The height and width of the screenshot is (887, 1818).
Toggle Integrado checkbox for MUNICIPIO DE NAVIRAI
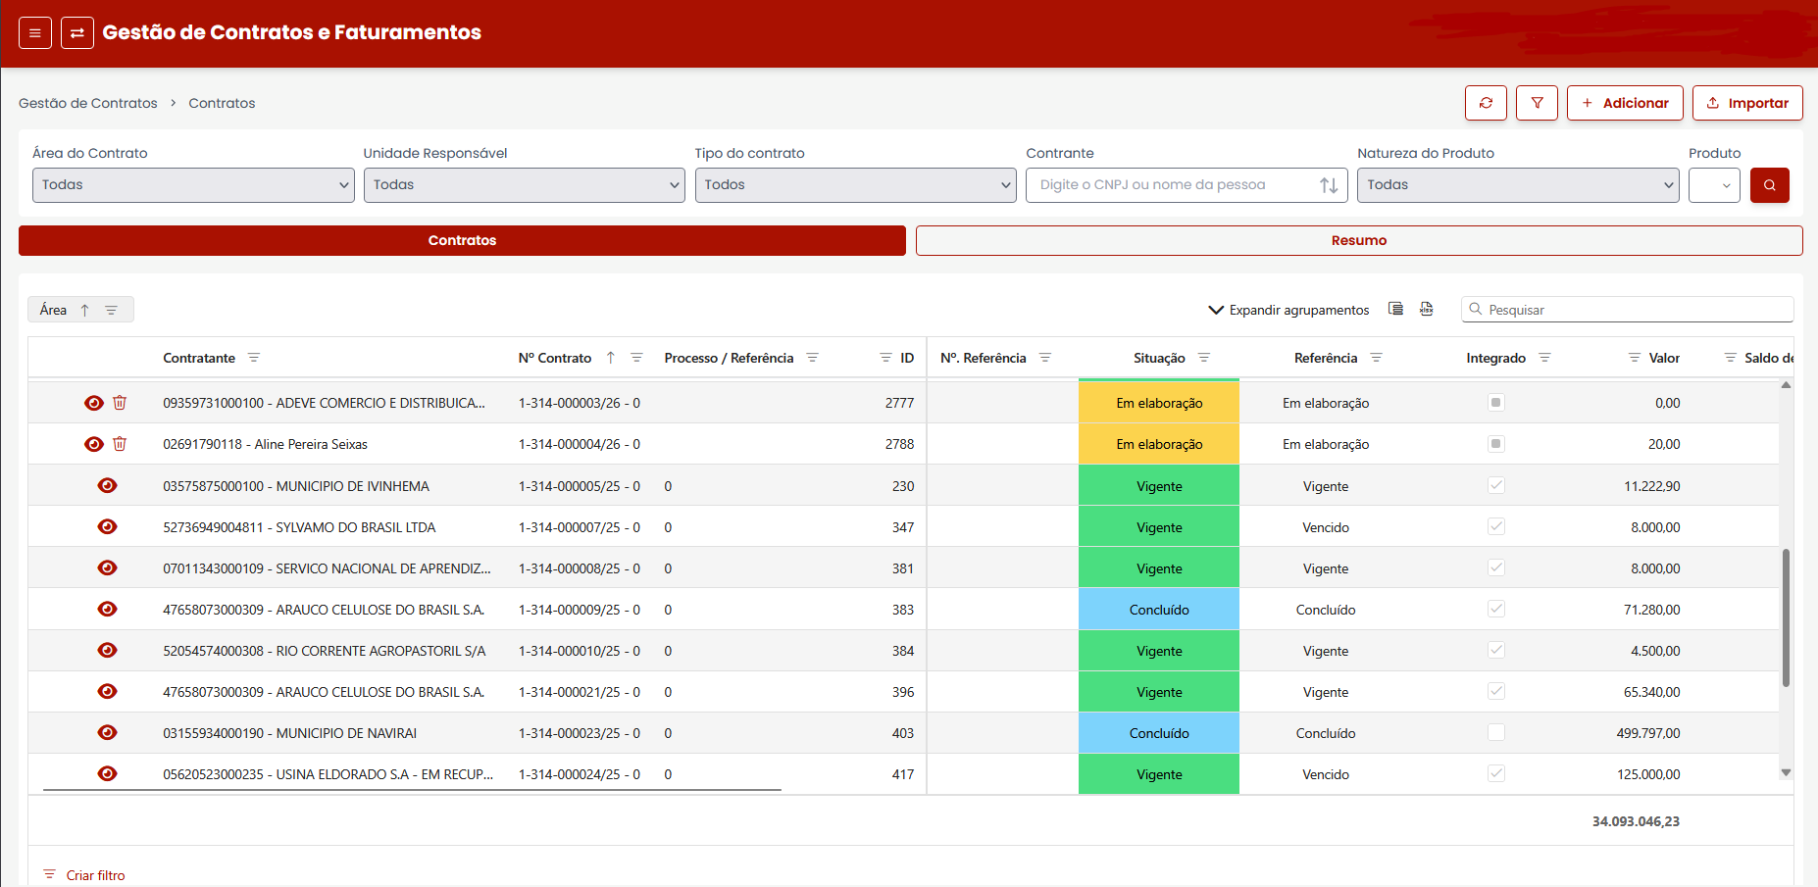coord(1495,733)
